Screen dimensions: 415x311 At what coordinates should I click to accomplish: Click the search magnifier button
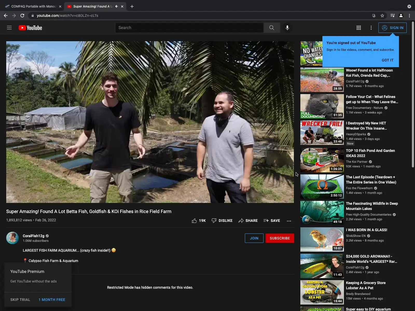(x=272, y=28)
